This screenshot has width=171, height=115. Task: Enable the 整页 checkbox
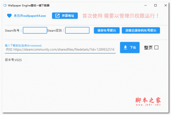click(156, 48)
